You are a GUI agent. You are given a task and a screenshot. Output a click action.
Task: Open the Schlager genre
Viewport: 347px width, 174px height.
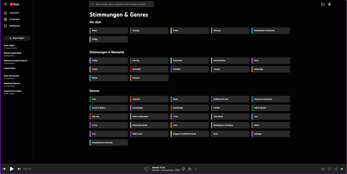(x=271, y=134)
